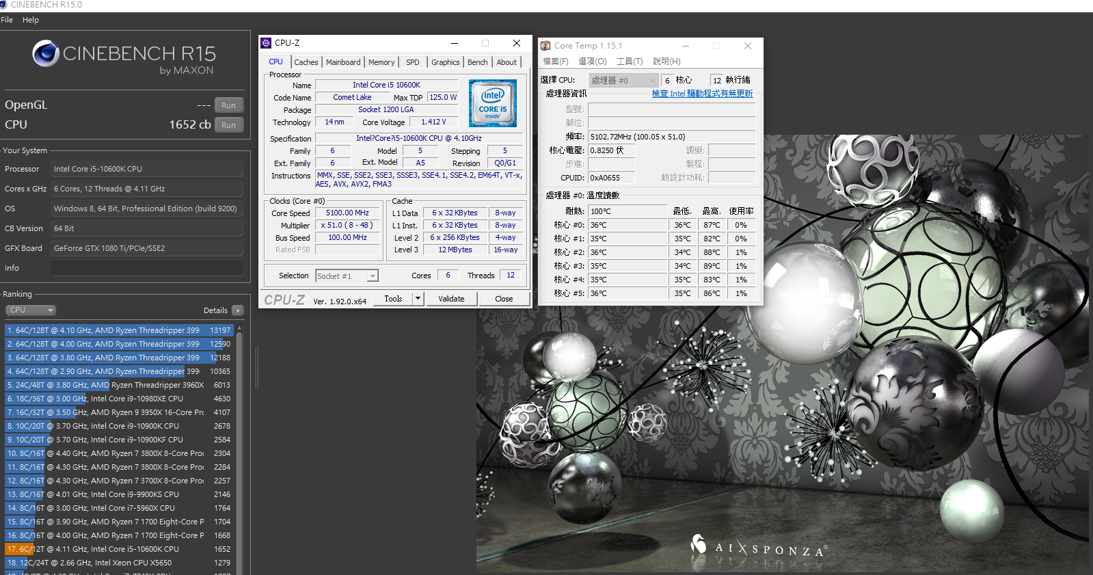This screenshot has width=1093, height=575.
Task: Close the CPU-Z window with X
Action: coord(517,43)
